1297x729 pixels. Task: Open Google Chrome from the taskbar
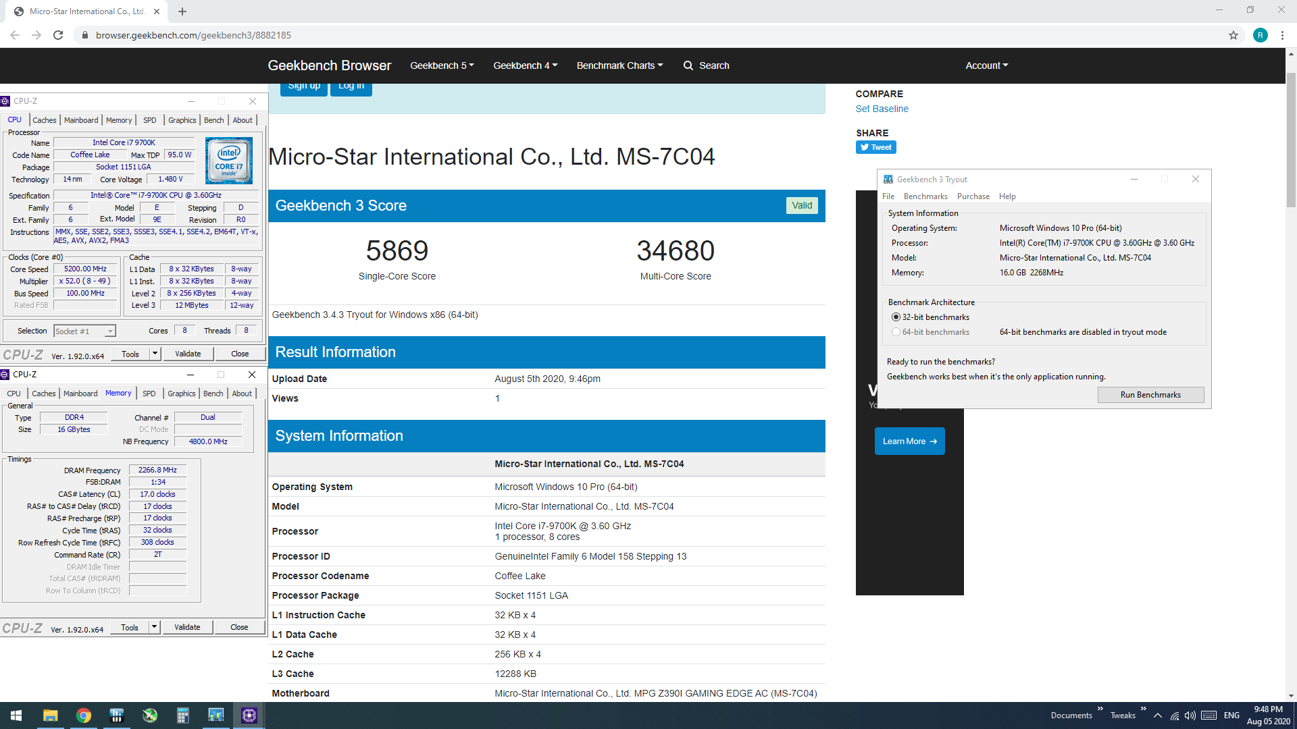pyautogui.click(x=84, y=715)
